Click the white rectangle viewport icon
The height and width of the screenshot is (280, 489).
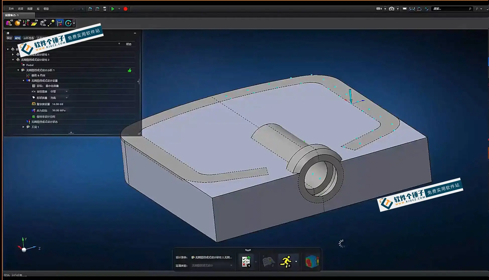405,9
